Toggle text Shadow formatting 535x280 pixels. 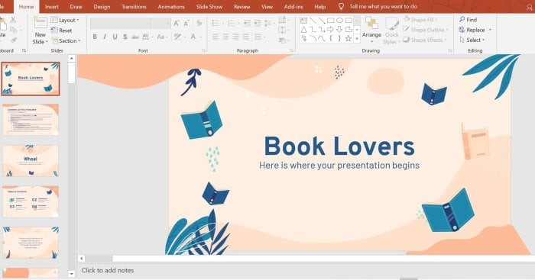coord(125,37)
